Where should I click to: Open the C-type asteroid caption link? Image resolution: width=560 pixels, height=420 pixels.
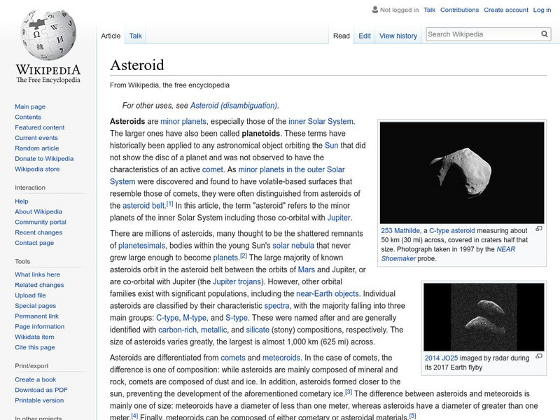pos(451,231)
